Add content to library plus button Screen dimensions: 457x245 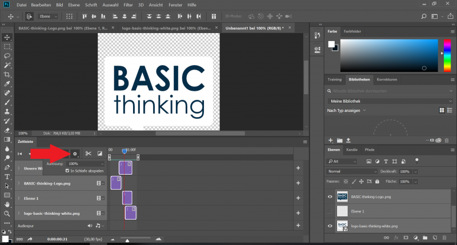[x=331, y=140]
